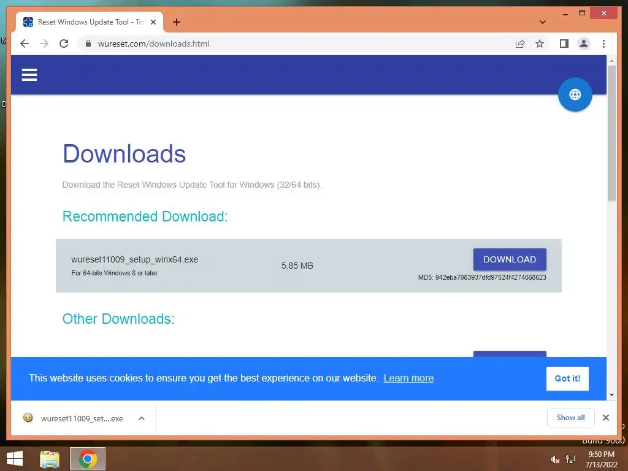Click the network tray icon
Viewport: 628px width, 471px height.
[x=570, y=459]
